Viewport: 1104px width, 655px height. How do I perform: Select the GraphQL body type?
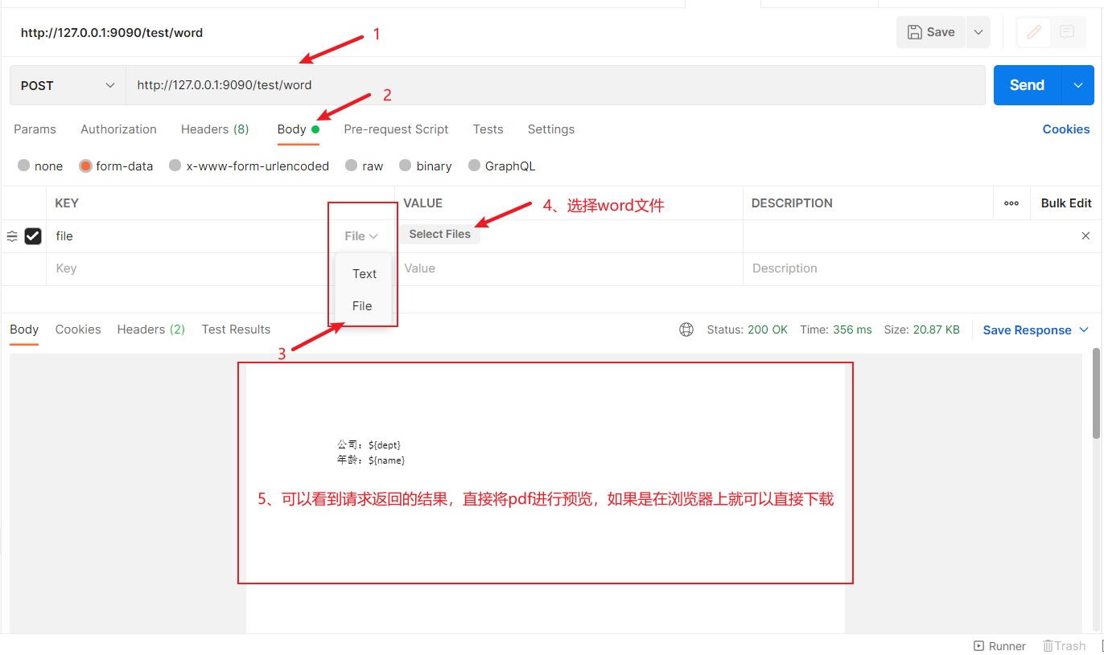[475, 166]
